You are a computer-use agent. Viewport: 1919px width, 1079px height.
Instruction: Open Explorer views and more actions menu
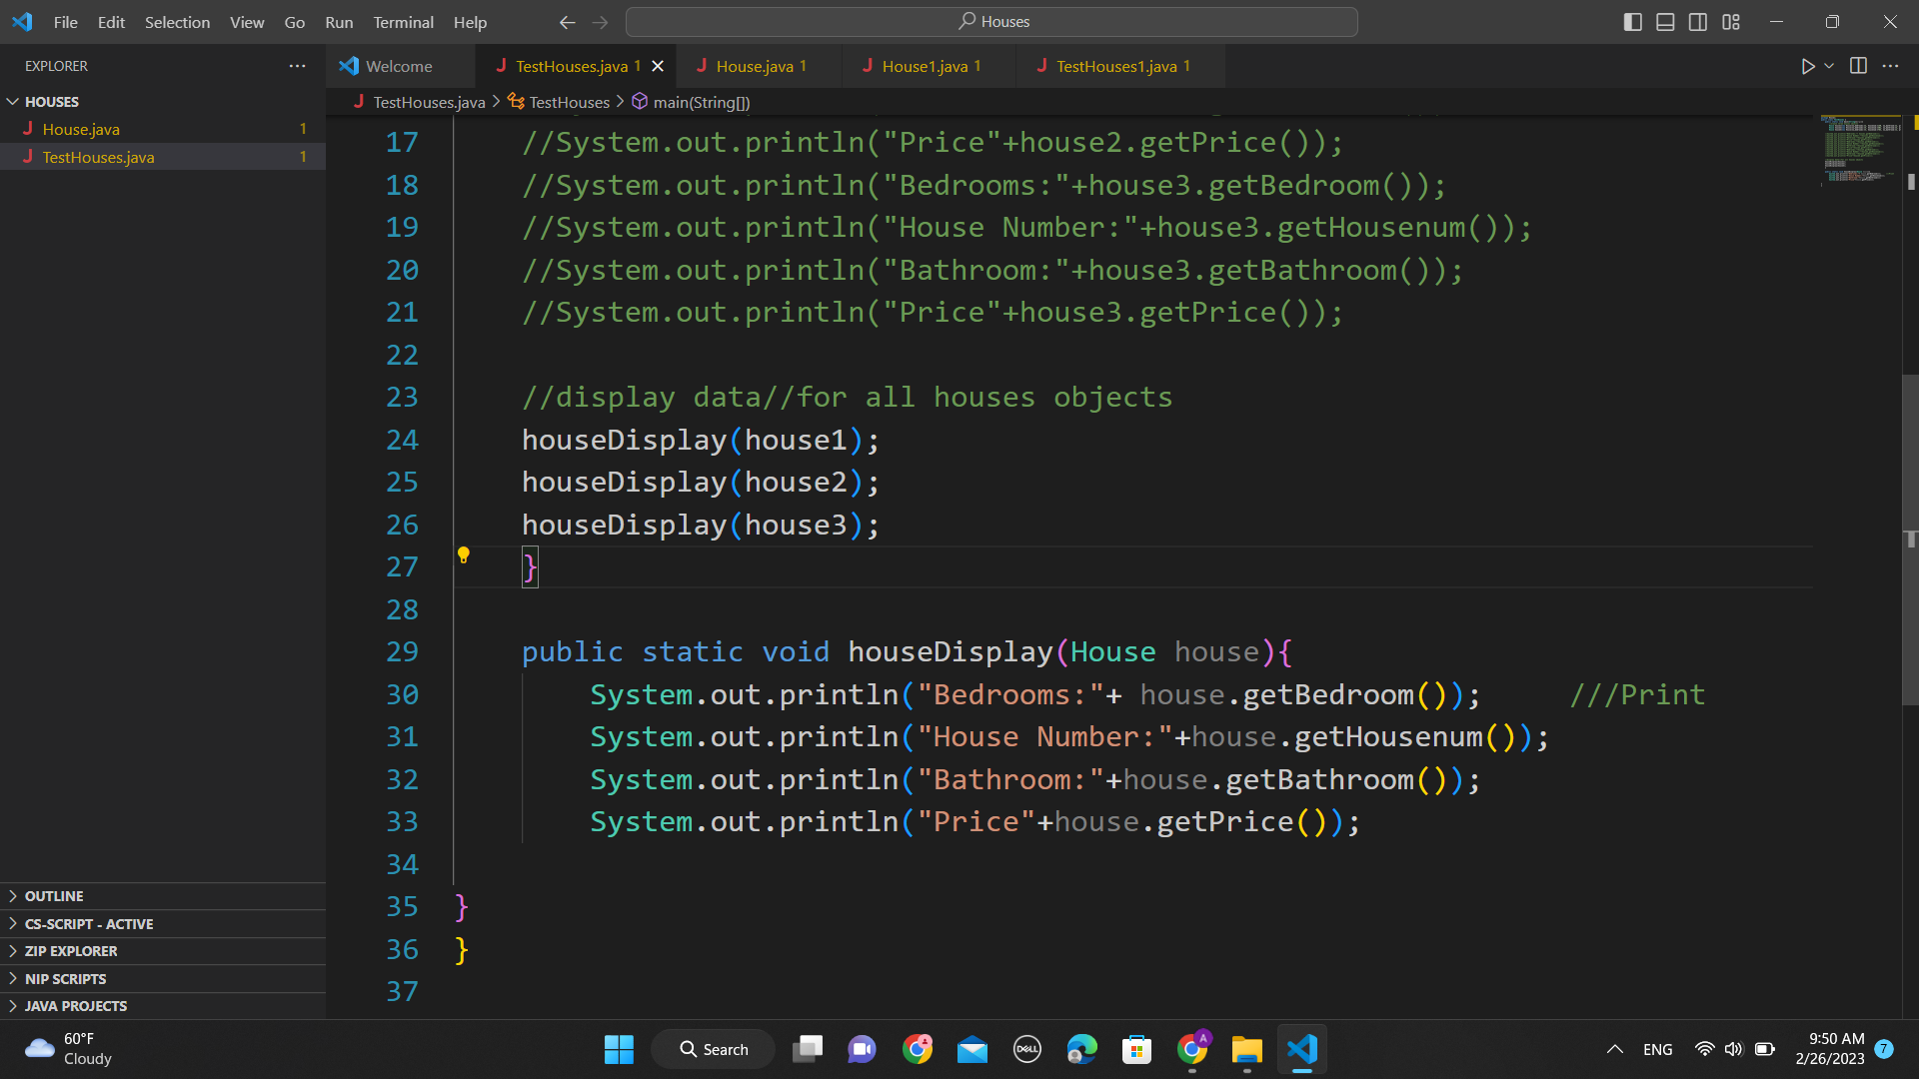click(297, 66)
